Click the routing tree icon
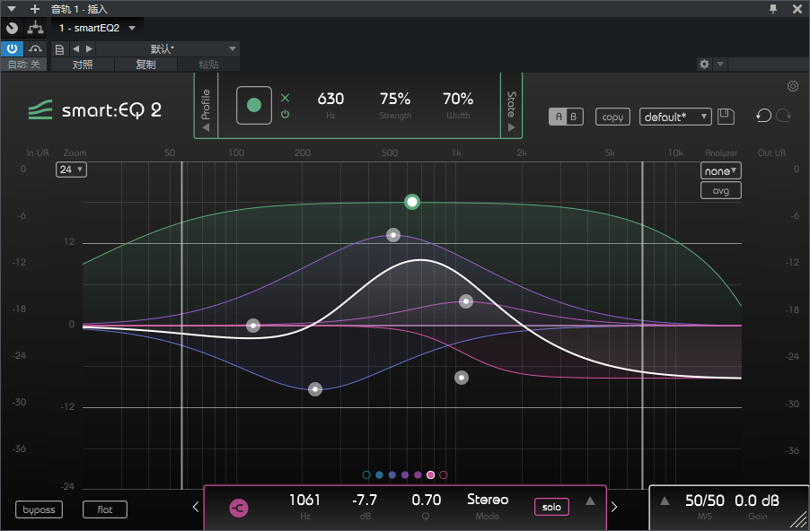The width and height of the screenshot is (810, 531). click(x=36, y=28)
